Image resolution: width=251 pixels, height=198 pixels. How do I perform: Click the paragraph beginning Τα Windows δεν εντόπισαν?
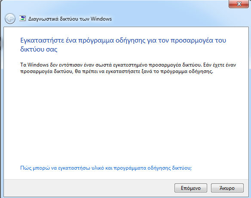coord(128,68)
